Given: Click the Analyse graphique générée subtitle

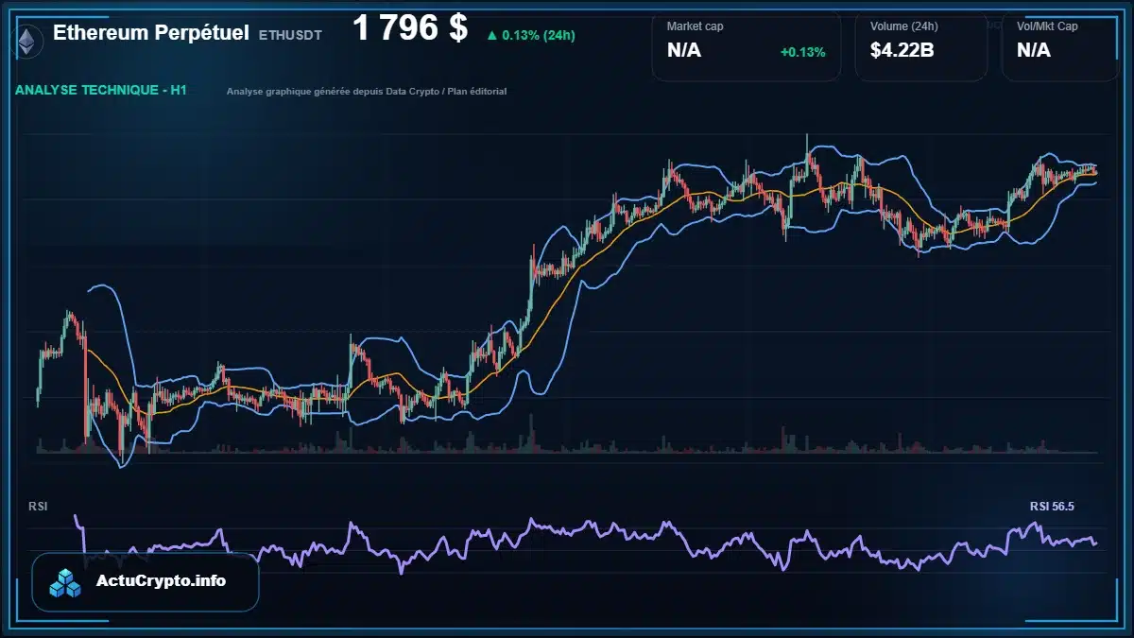Looking at the screenshot, I should coord(367,92).
